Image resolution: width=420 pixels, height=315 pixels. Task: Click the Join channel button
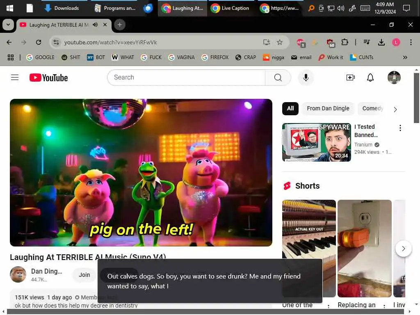point(84,275)
